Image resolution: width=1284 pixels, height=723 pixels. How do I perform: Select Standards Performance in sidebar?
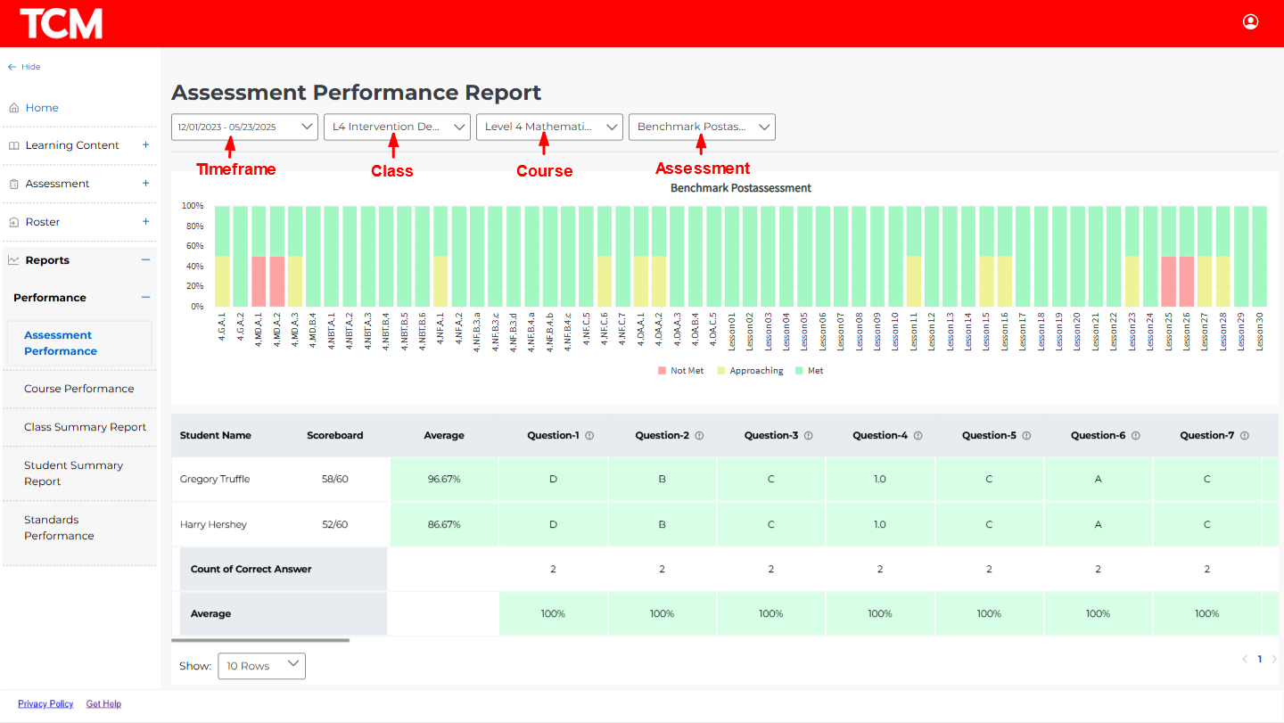(59, 528)
